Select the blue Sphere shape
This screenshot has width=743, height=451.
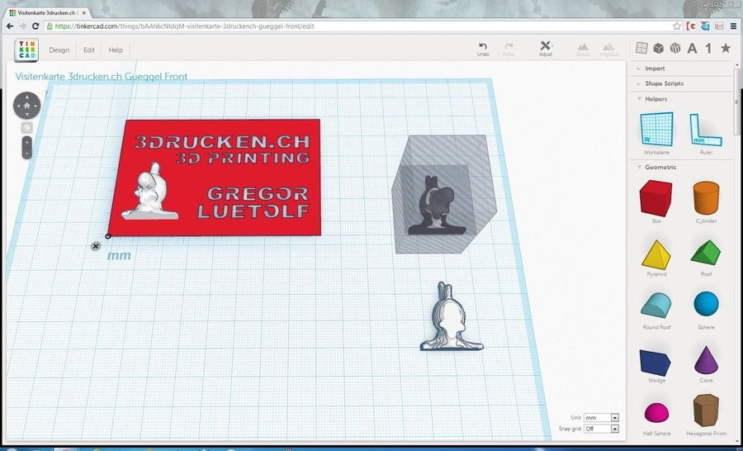[x=706, y=310]
